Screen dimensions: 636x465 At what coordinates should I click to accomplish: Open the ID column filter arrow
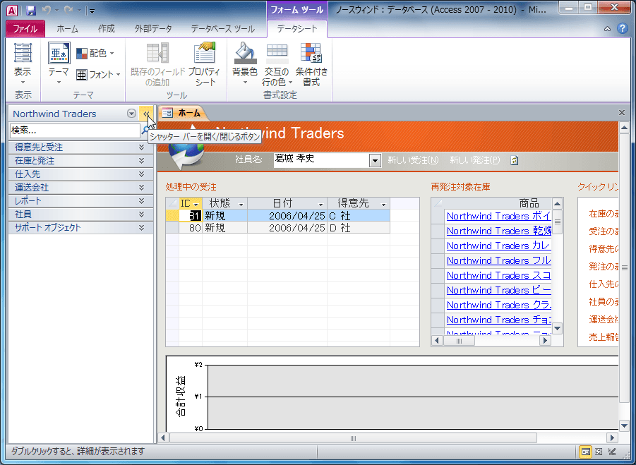196,204
